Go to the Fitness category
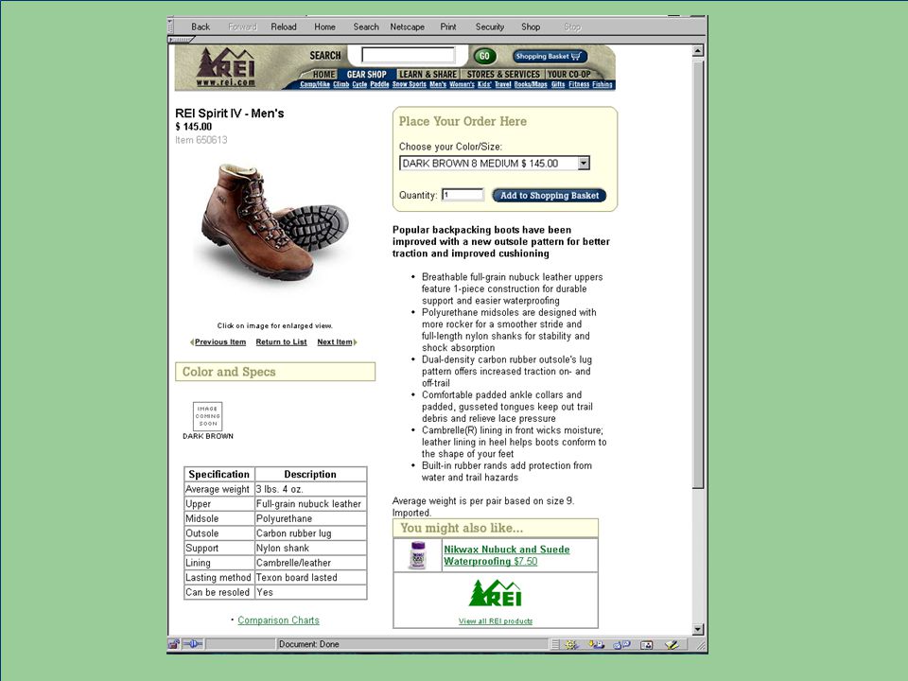 pos(579,84)
